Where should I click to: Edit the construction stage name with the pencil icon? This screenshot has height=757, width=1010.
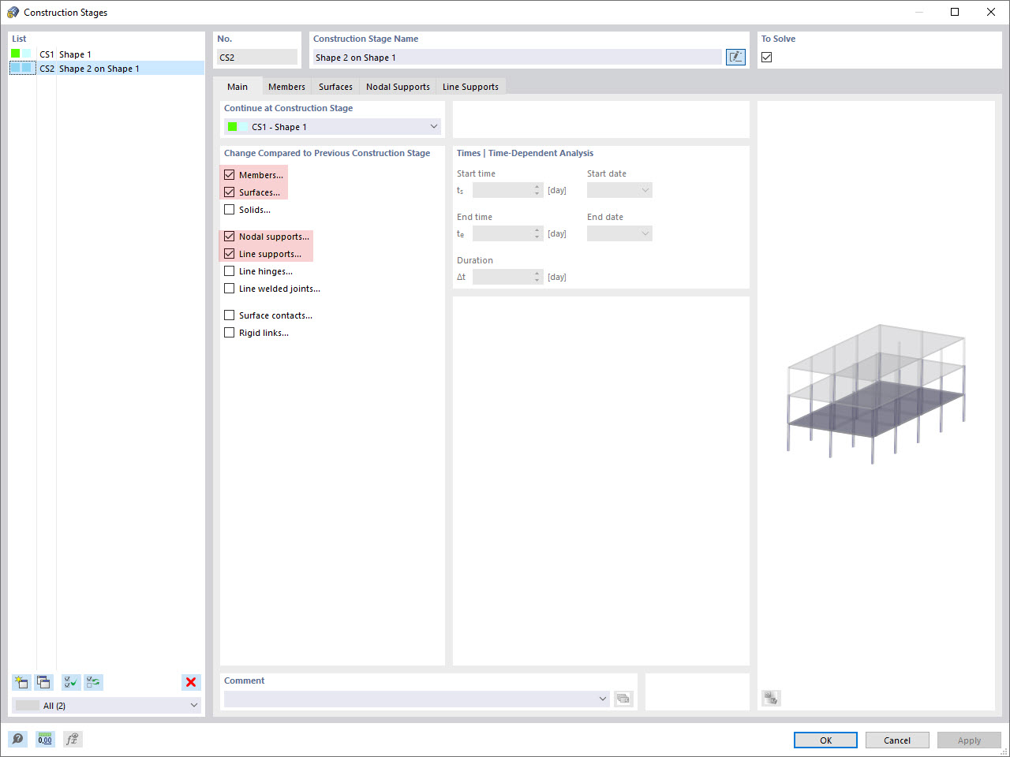(735, 57)
